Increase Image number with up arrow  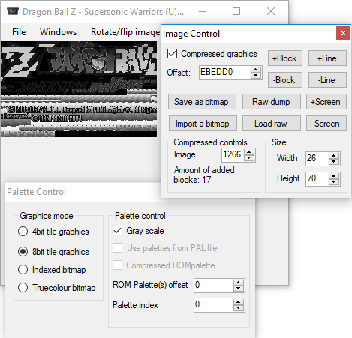pyautogui.click(x=249, y=151)
